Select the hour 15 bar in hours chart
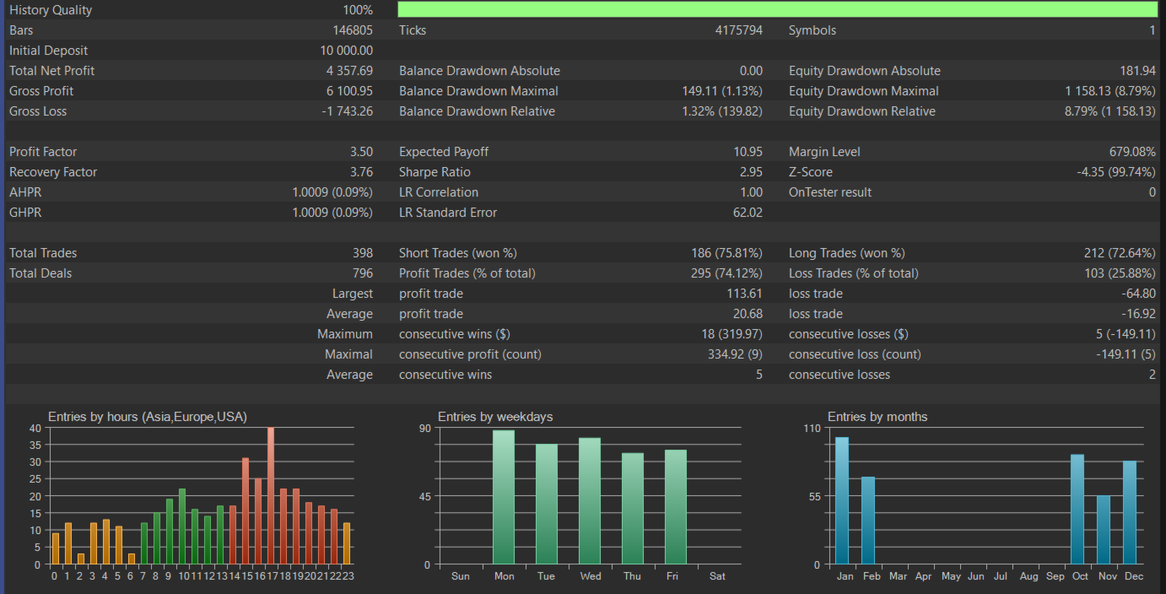 pyautogui.click(x=246, y=511)
